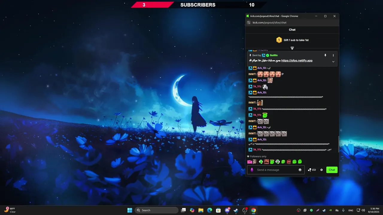This screenshot has width=383, height=215.
Task: Click the Chat header title
Action: tap(292, 30)
